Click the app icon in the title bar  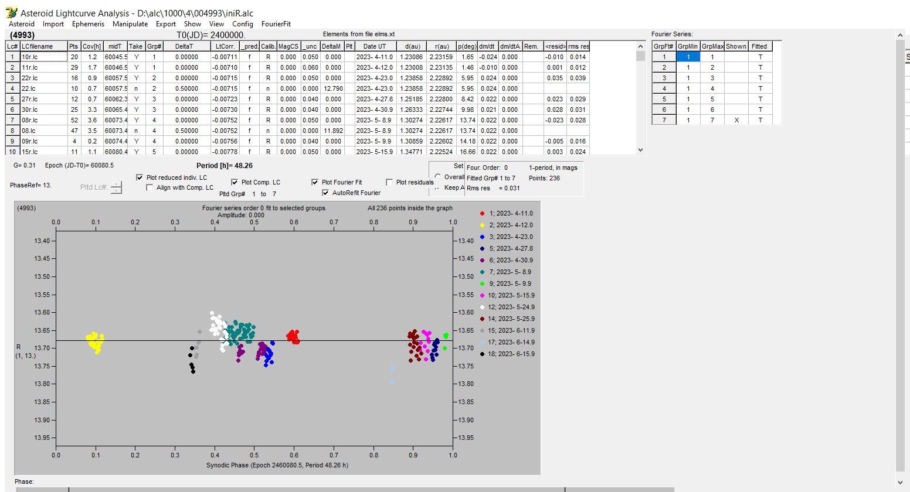pyautogui.click(x=11, y=13)
